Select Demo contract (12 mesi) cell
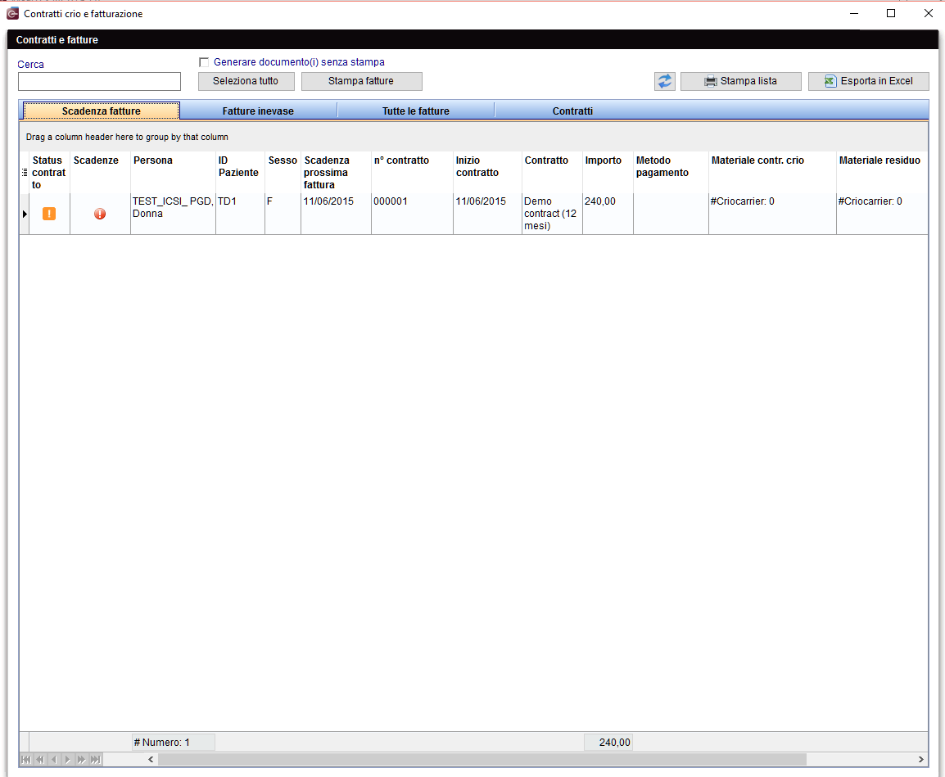This screenshot has height=777, width=945. pos(552,214)
